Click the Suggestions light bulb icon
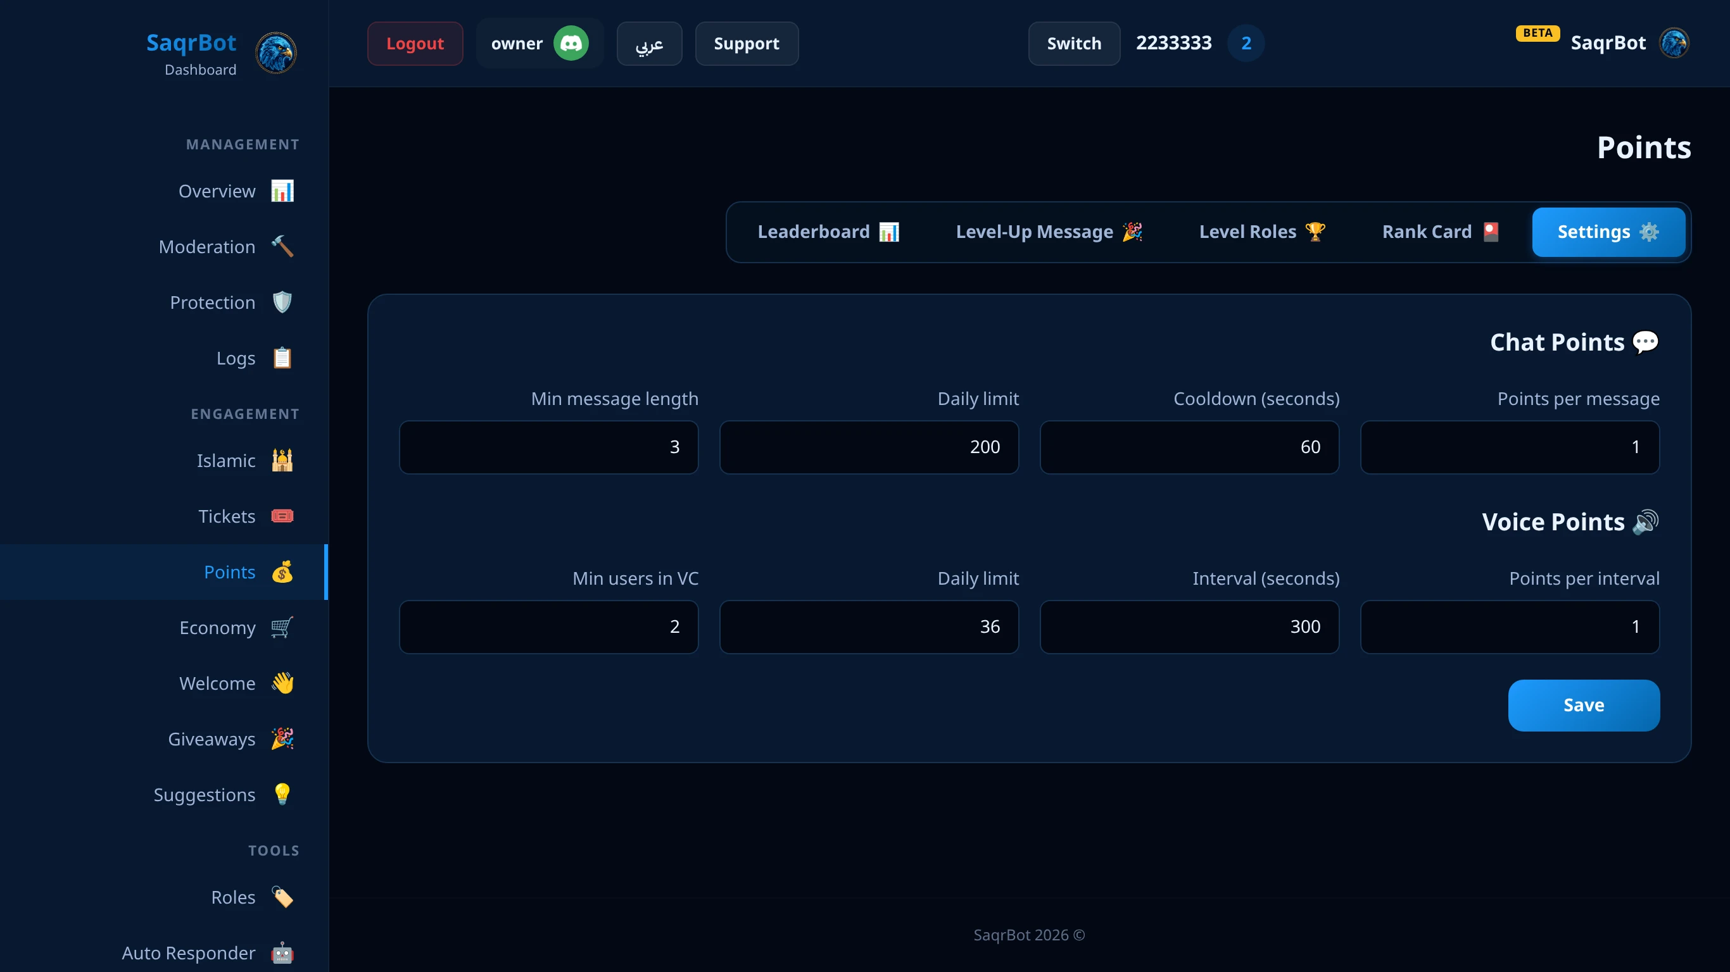The height and width of the screenshot is (972, 1730). coord(282,795)
